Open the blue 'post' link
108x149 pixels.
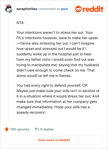[64, 9]
